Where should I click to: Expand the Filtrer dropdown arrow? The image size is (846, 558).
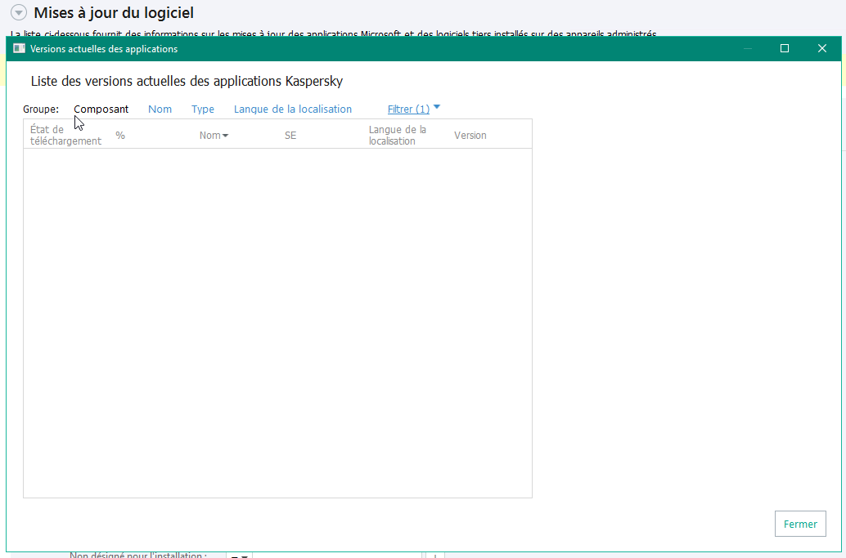pyautogui.click(x=437, y=107)
